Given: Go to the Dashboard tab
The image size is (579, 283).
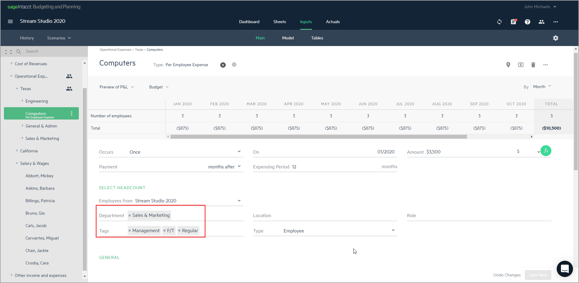Looking at the screenshot, I should click(249, 22).
